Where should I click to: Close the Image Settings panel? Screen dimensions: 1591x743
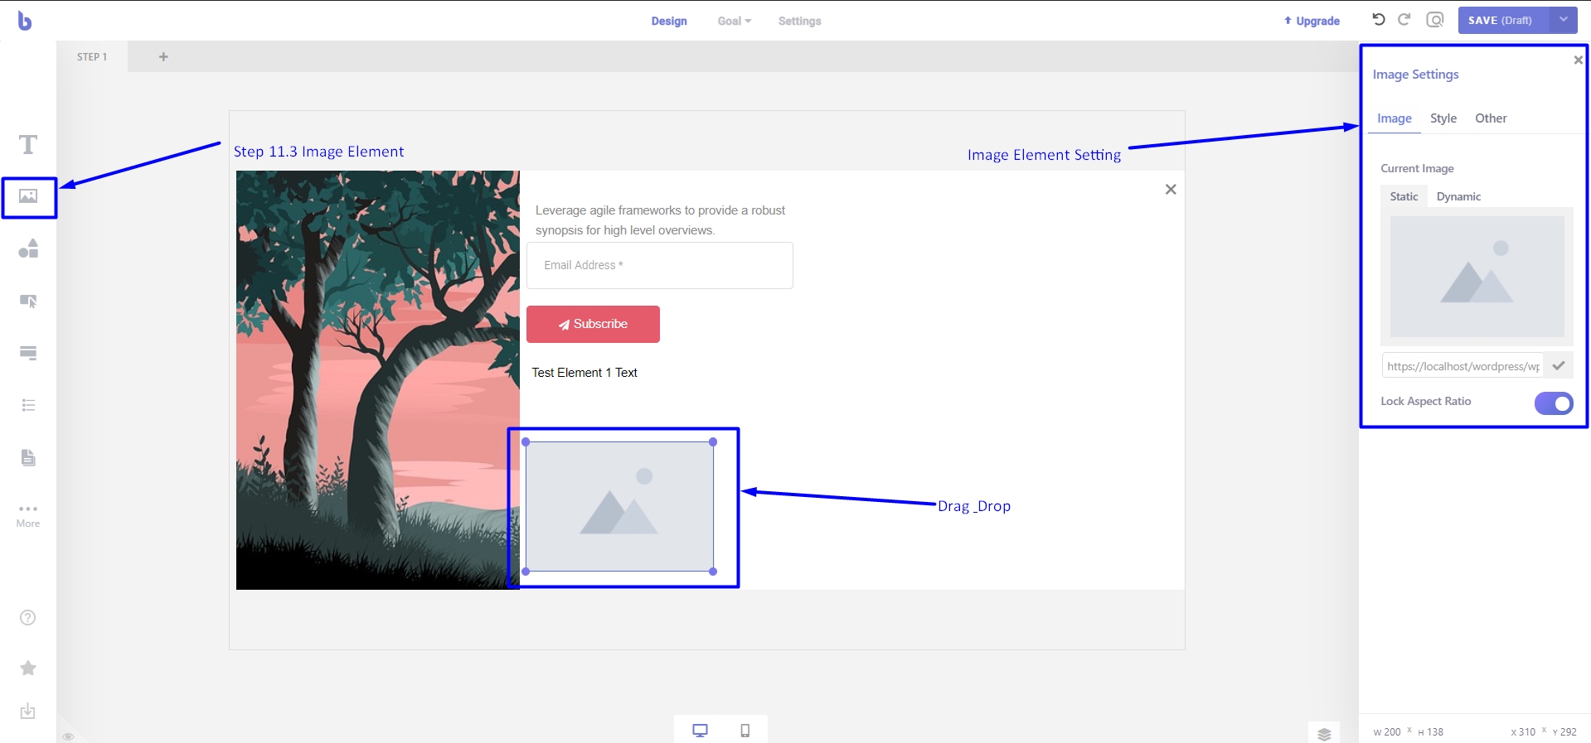[x=1579, y=60]
